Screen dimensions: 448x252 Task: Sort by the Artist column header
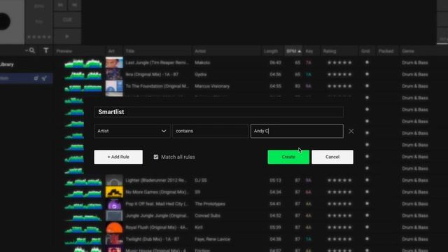200,51
